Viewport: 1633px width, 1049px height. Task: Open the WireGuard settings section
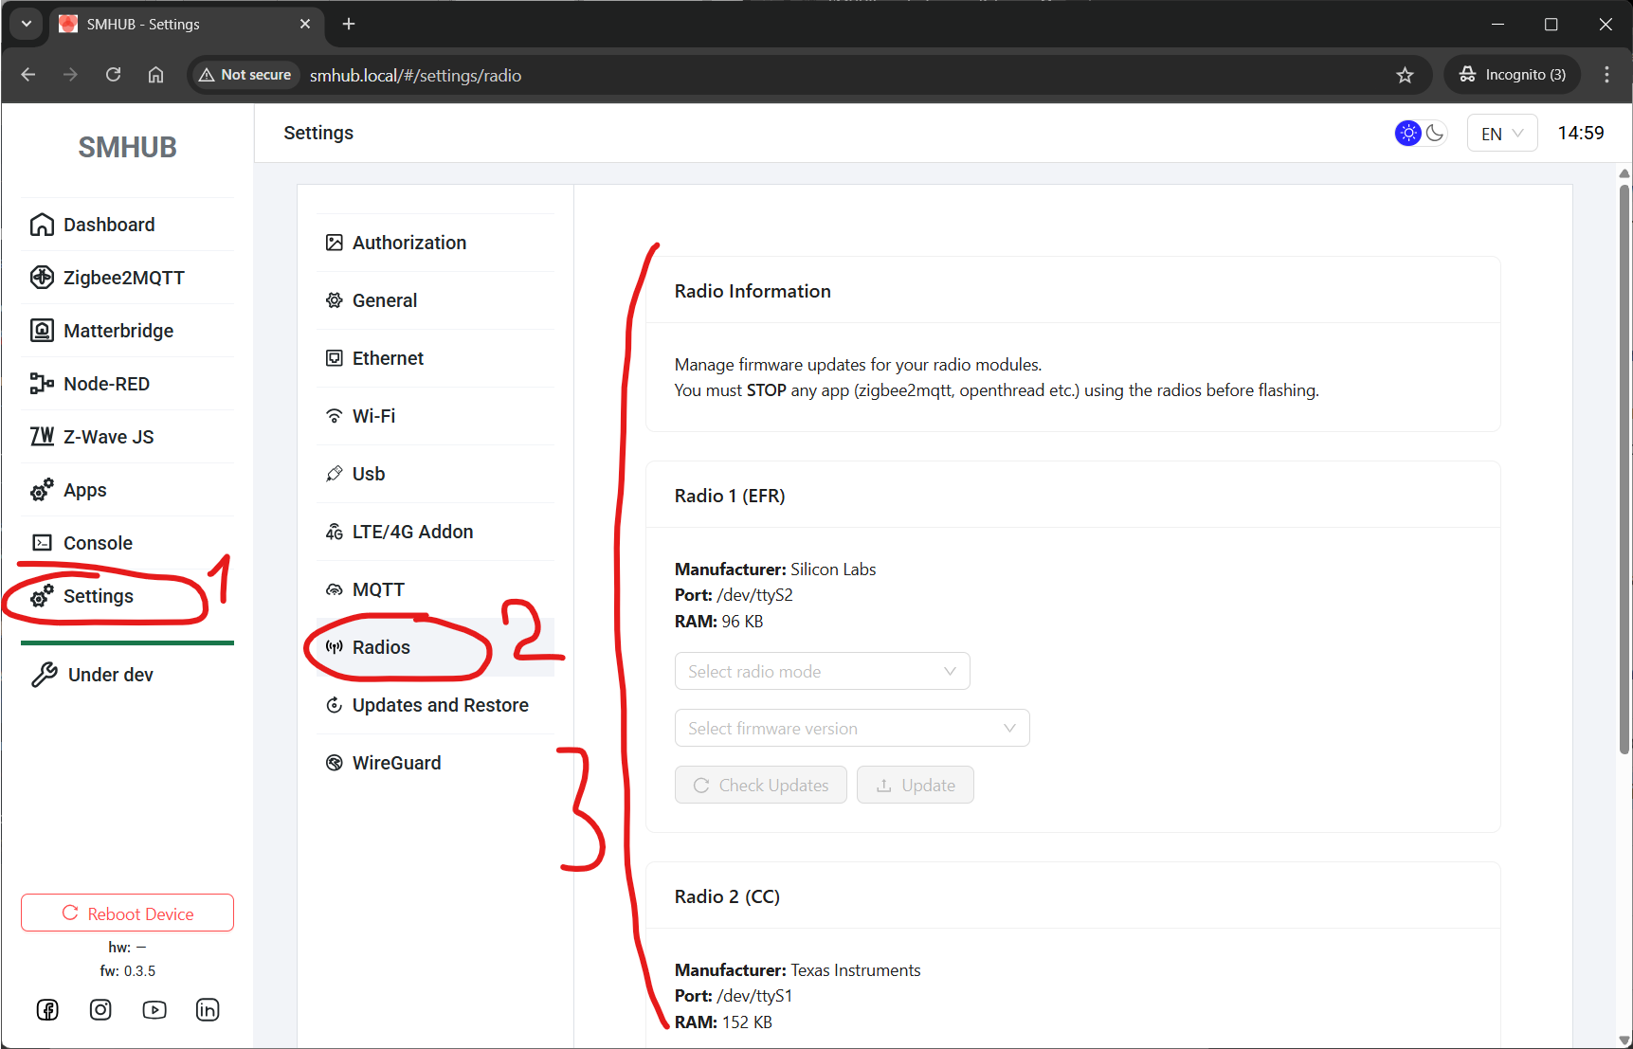click(396, 763)
